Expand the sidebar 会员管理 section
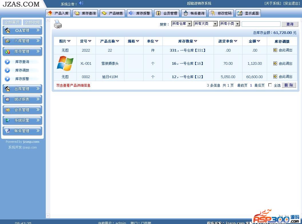This screenshot has width=302, height=224. [22, 110]
